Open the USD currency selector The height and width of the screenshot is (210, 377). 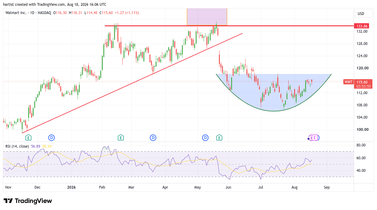(x=364, y=13)
